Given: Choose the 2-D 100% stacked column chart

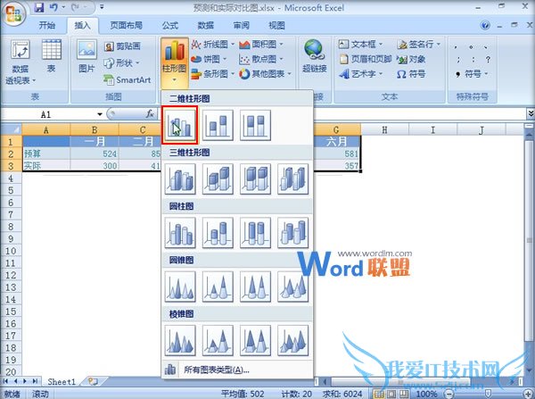Looking at the screenshot, I should (255, 125).
